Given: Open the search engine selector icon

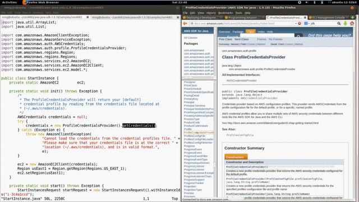Looking at the screenshot, I should point(306,24).
